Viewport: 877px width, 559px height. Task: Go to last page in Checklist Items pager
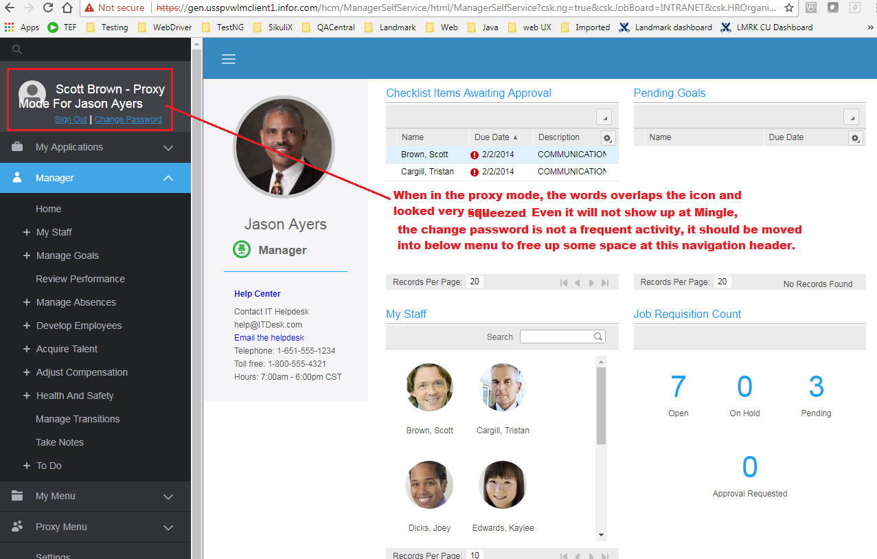click(605, 283)
